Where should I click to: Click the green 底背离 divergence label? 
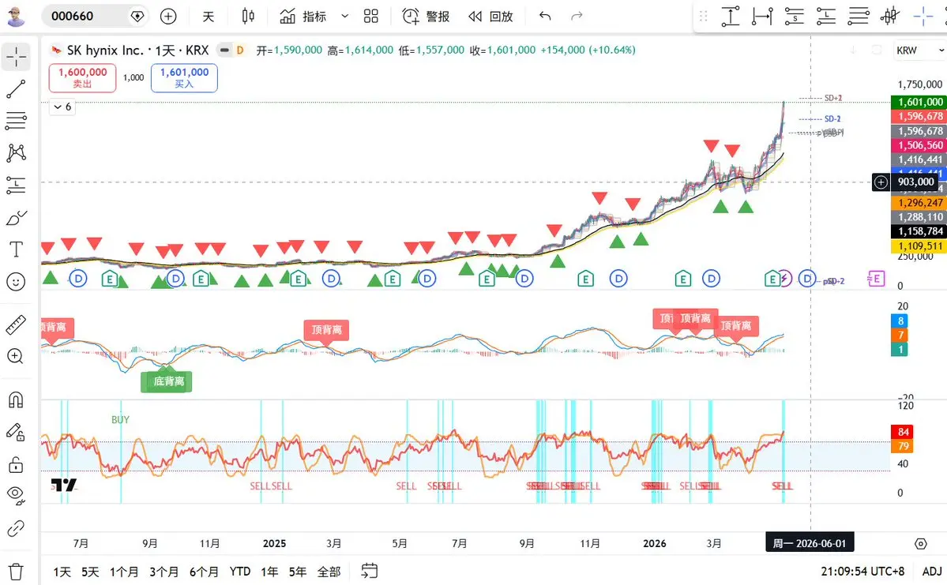[167, 380]
